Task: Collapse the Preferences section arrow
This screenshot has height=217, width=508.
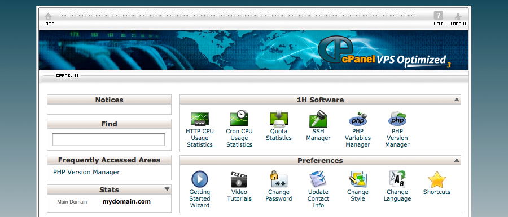Action: (457, 160)
